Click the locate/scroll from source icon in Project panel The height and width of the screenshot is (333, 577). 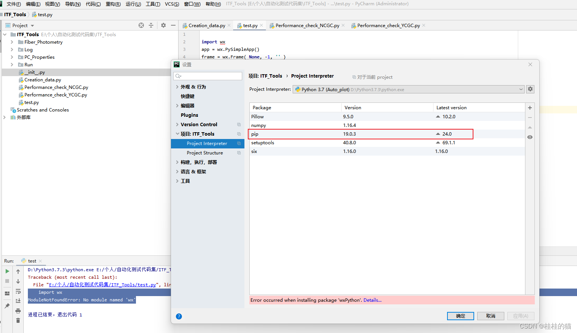tap(141, 25)
